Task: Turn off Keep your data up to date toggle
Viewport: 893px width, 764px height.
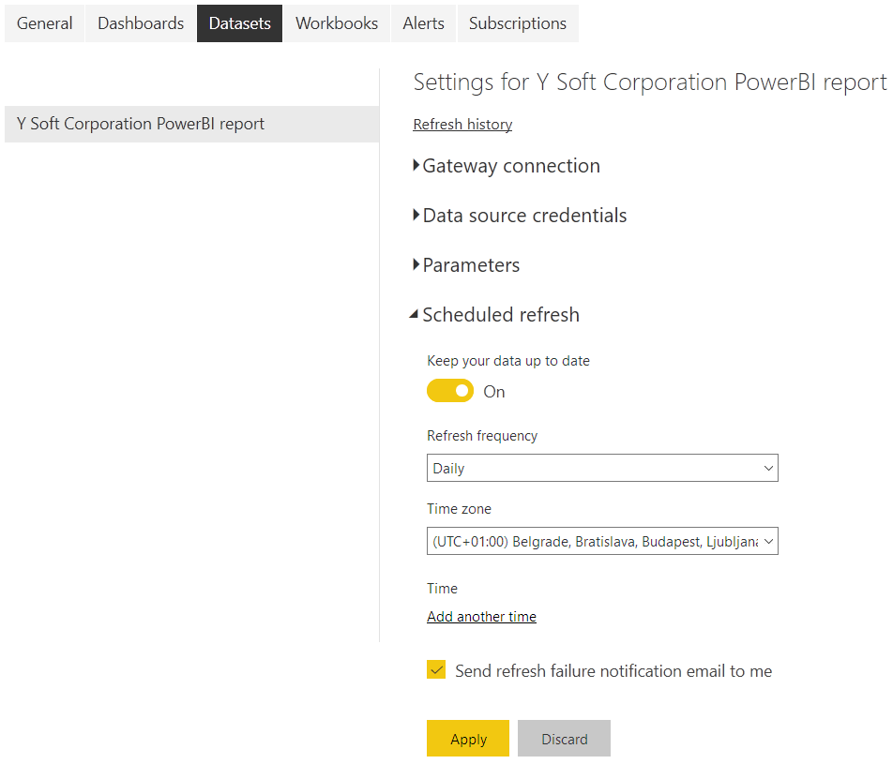Action: coord(450,391)
